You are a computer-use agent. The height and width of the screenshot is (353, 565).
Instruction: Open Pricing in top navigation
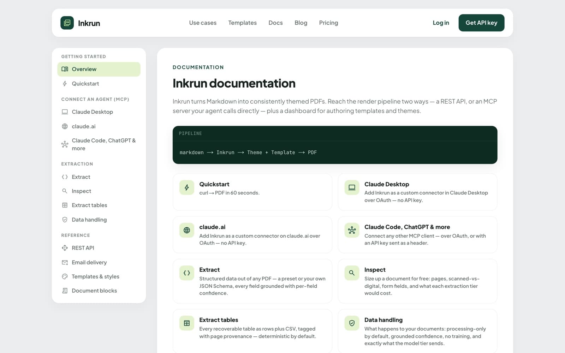point(328,23)
